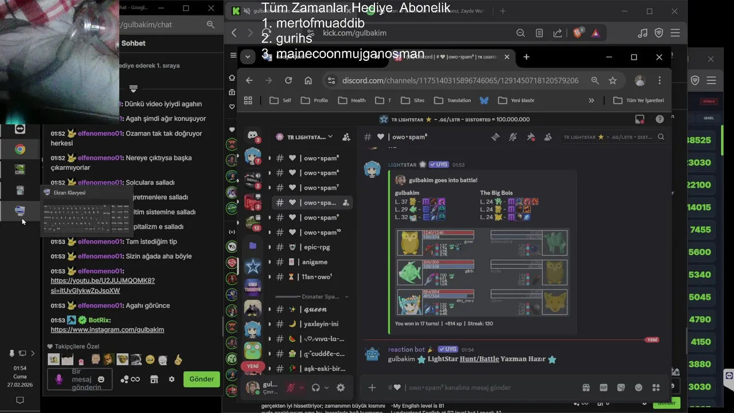This screenshot has width=734, height=413.
Task: Expand the owo•spam⁵ channel threads arrow
Action: [270, 158]
